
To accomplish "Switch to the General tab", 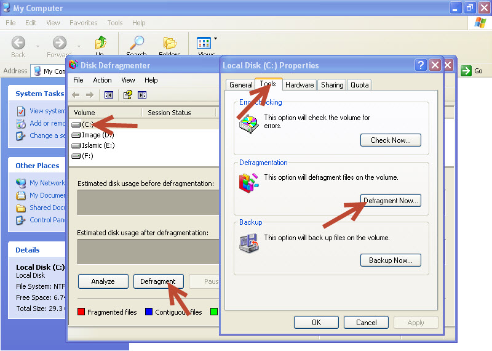I will pyautogui.click(x=240, y=85).
